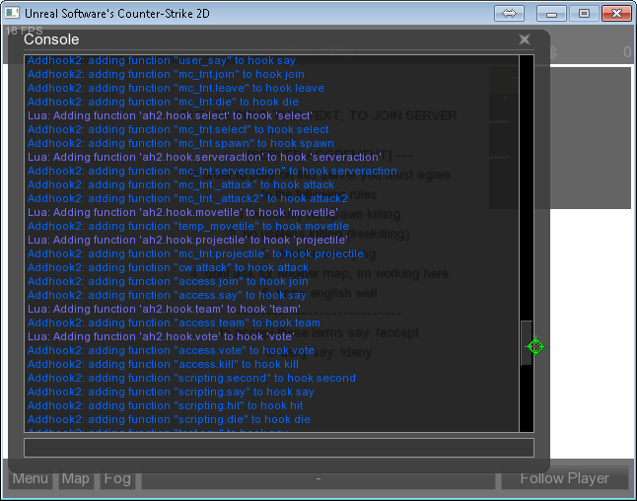Screen dimensions: 637x501
Task: Click the console scrollbar thumb
Action: tap(527, 343)
